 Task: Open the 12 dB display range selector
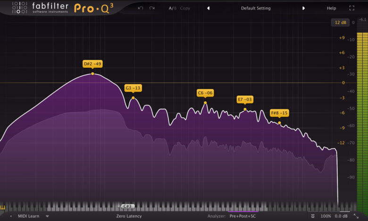(340, 23)
